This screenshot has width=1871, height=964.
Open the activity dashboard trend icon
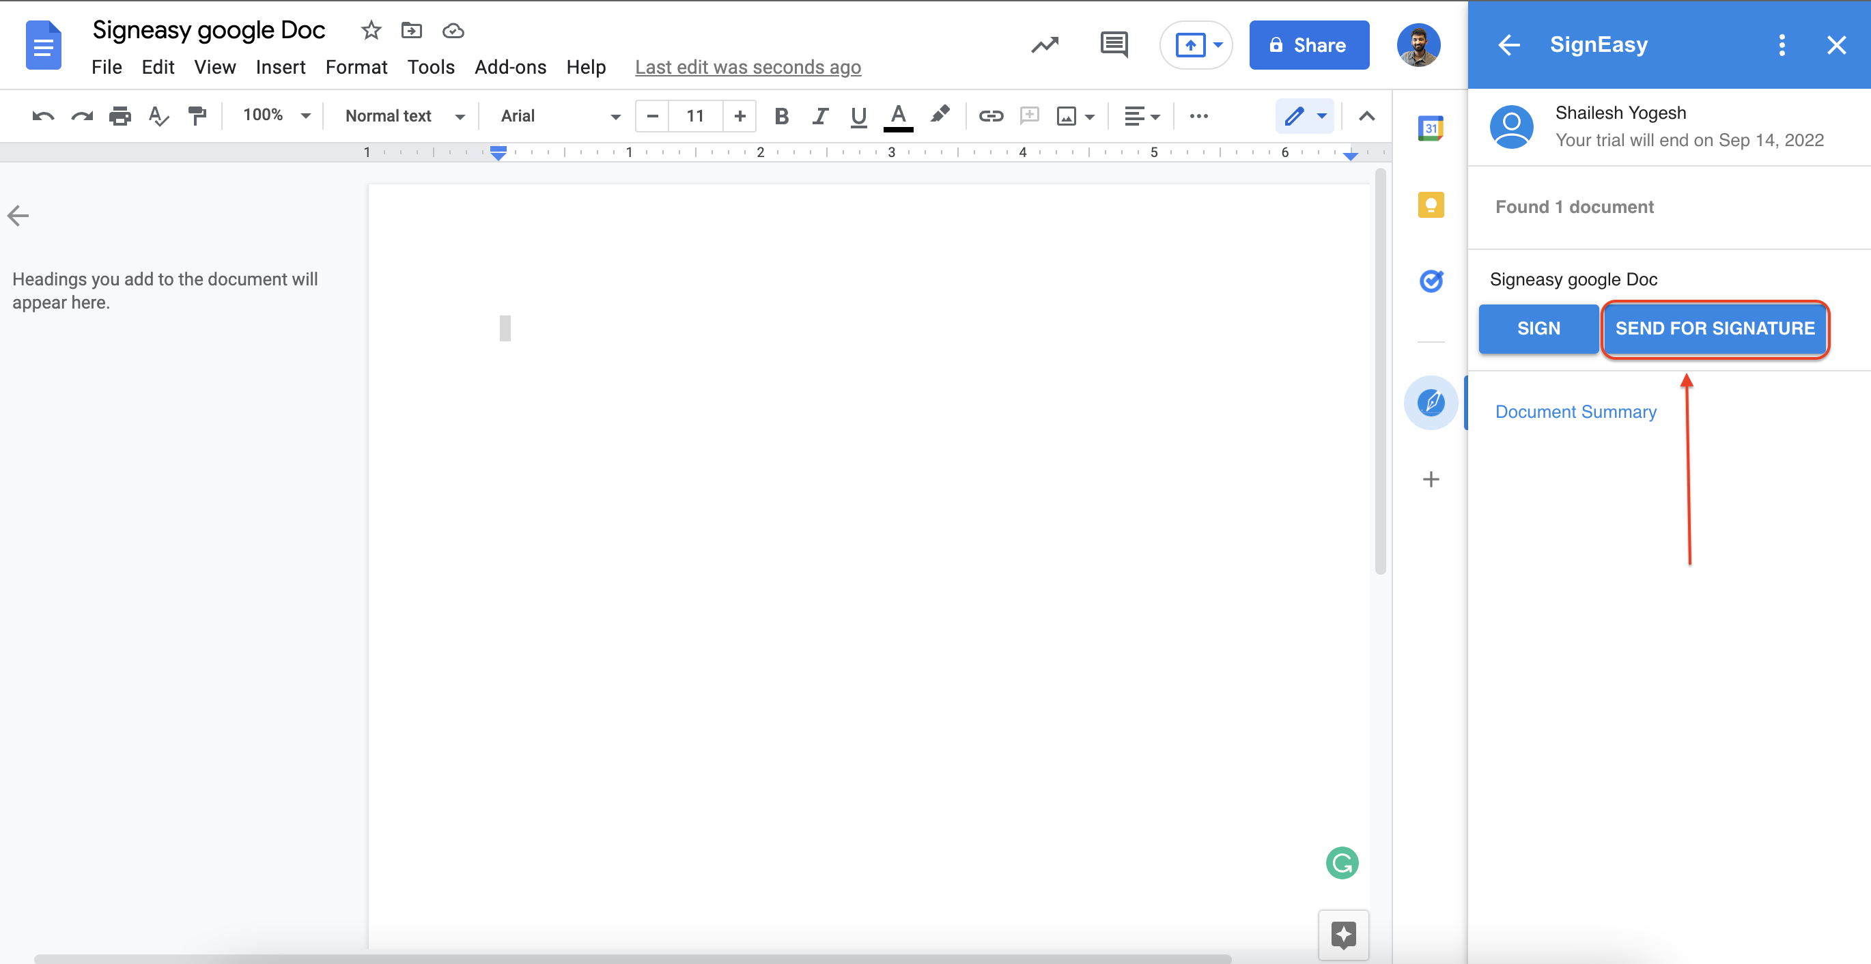pyautogui.click(x=1045, y=45)
